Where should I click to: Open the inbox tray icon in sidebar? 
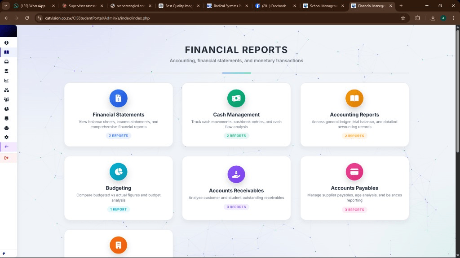tap(6, 62)
